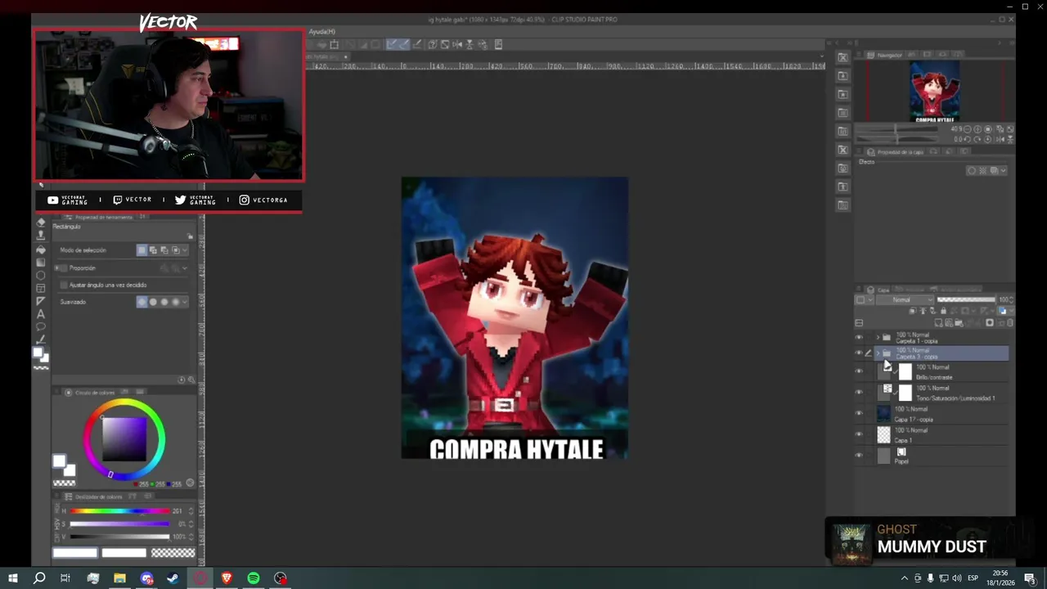Select the Ruler tool
The height and width of the screenshot is (589, 1047).
pyautogui.click(x=41, y=301)
